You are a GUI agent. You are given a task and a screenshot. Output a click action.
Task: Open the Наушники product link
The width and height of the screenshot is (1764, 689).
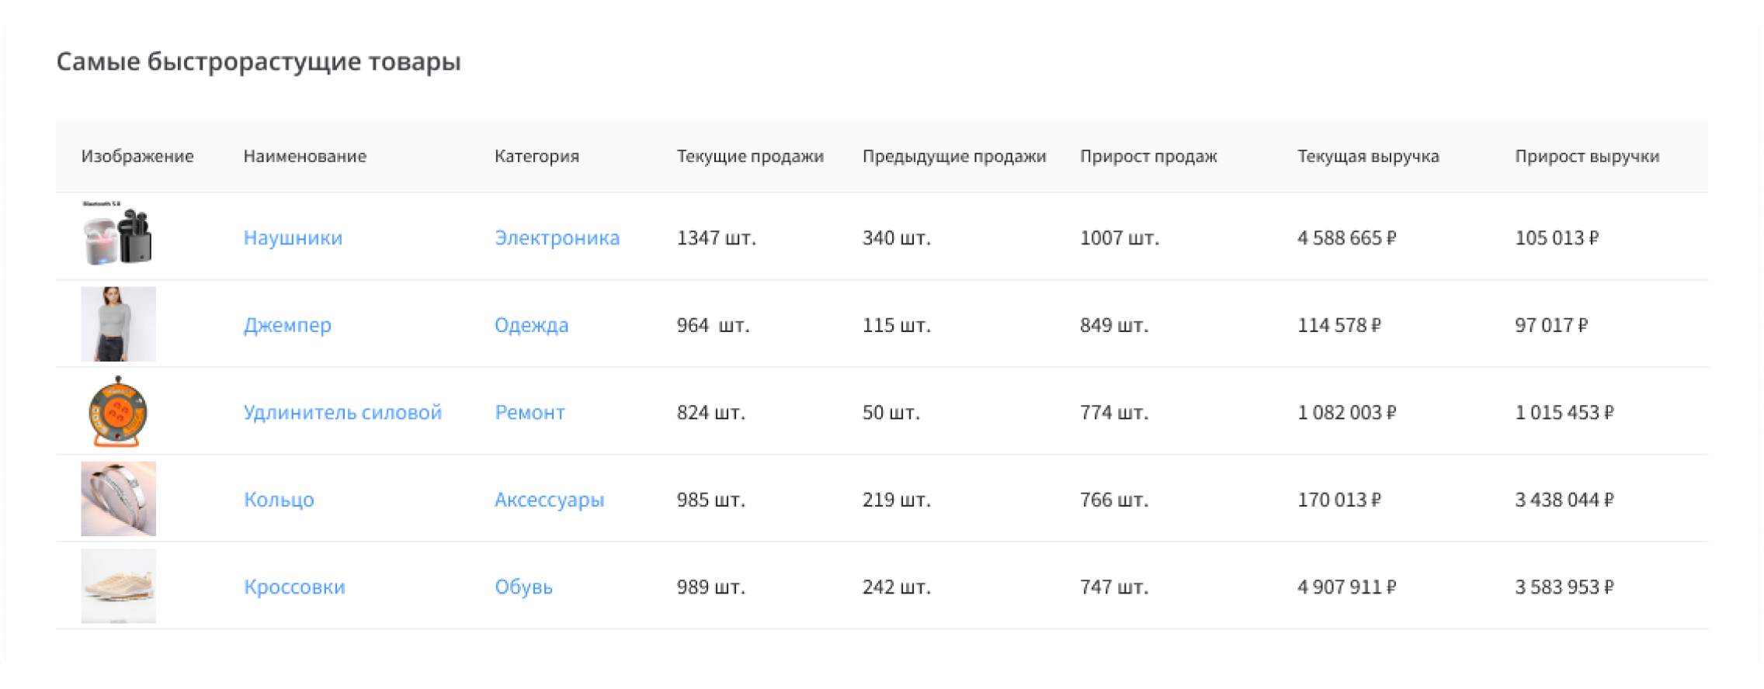pos(293,237)
